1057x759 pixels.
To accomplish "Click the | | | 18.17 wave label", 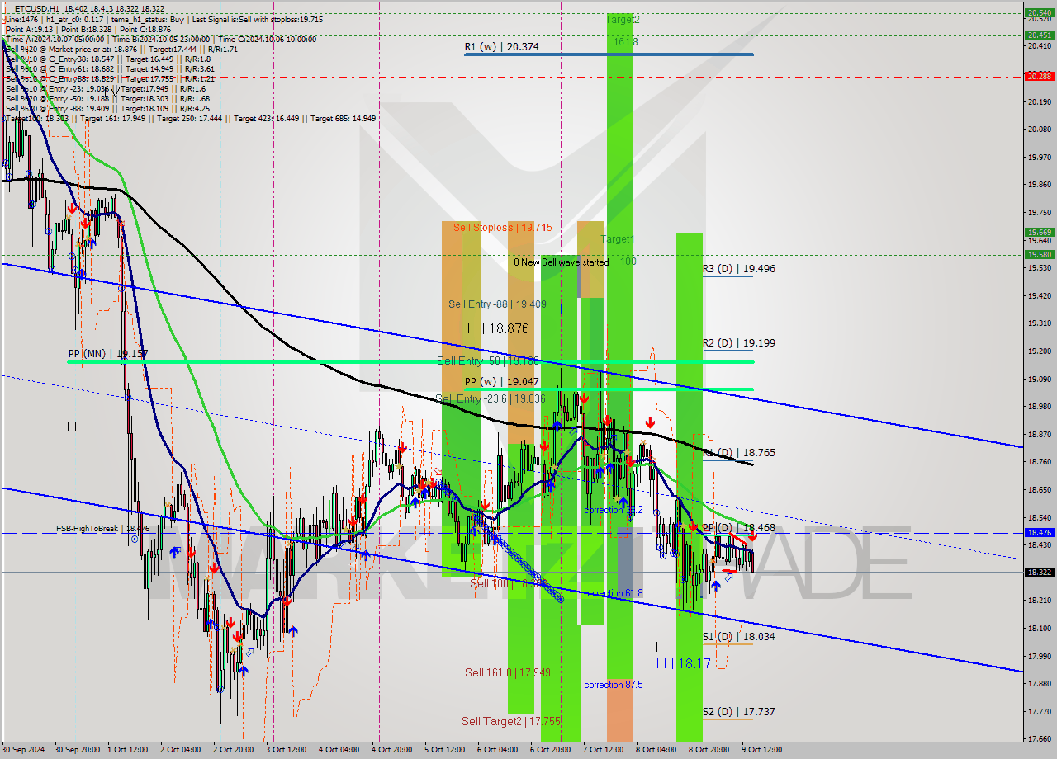I will pos(683,663).
